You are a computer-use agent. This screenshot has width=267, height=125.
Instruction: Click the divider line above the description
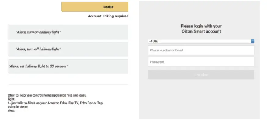[x=67, y=85]
